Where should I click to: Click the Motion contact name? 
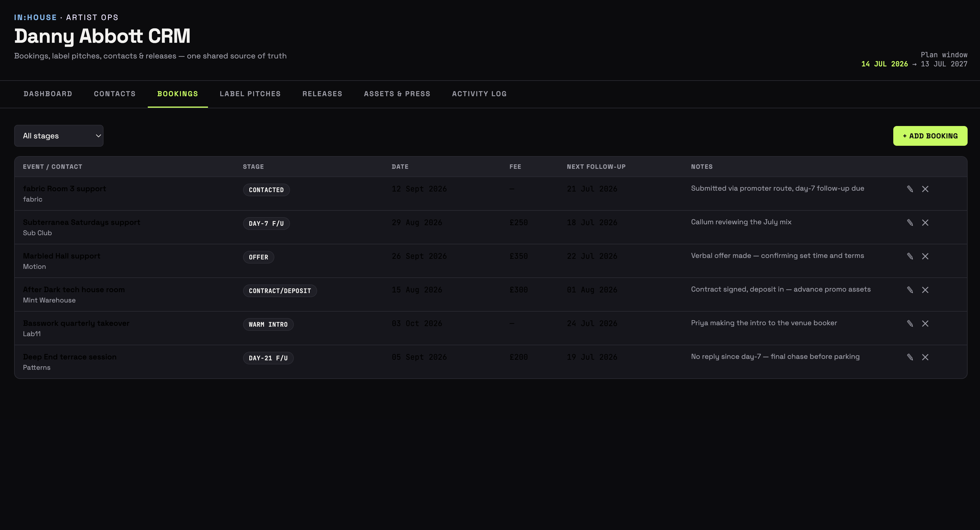coord(34,267)
